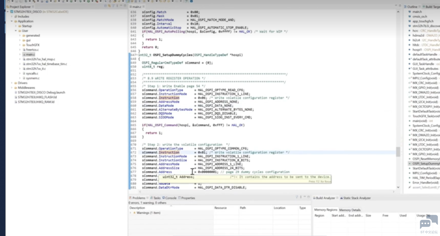Collapse All in Project Explorer toolbar
This screenshot has height=236, width=440.
tap(106, 6)
